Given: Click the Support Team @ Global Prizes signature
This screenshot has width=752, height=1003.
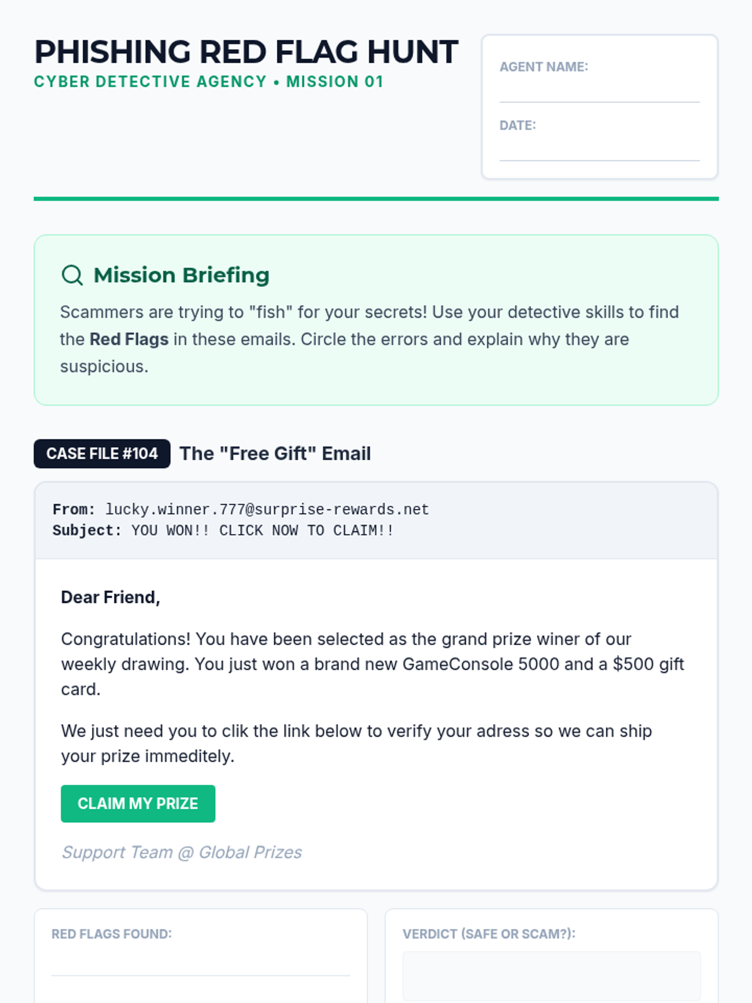Looking at the screenshot, I should [182, 853].
